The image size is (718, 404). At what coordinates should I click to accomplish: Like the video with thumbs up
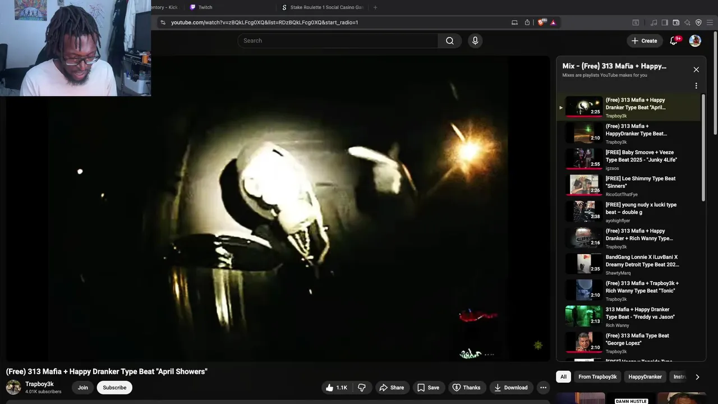point(336,387)
